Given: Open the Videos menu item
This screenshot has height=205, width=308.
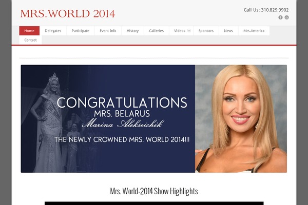Looking at the screenshot, I should click(x=180, y=31).
